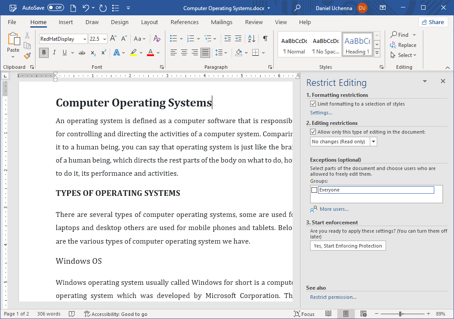
Task: Open the Review ribbon tab
Action: click(x=254, y=22)
